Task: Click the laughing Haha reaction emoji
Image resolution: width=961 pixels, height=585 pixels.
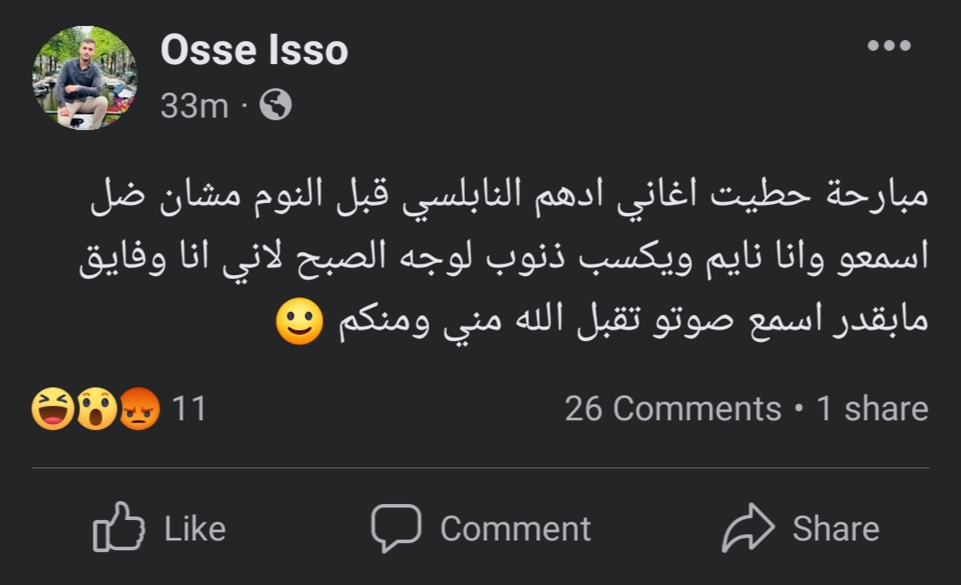Action: point(52,410)
